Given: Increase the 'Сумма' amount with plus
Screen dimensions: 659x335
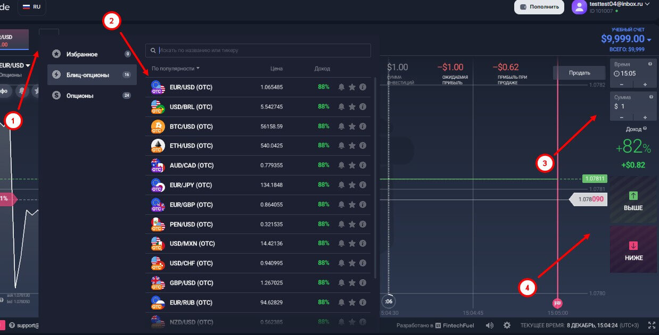Looking at the screenshot, I should [x=645, y=118].
